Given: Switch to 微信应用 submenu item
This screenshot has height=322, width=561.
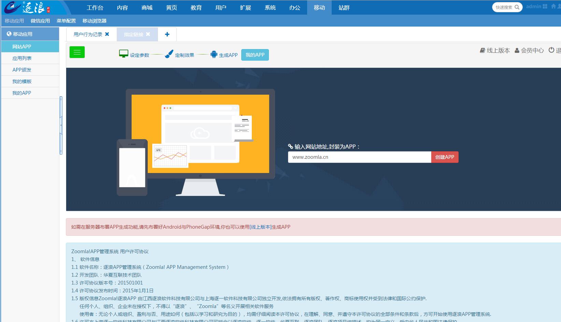Looking at the screenshot, I should [x=40, y=21].
